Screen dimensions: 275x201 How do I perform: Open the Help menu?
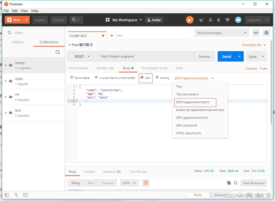coord(35,11)
